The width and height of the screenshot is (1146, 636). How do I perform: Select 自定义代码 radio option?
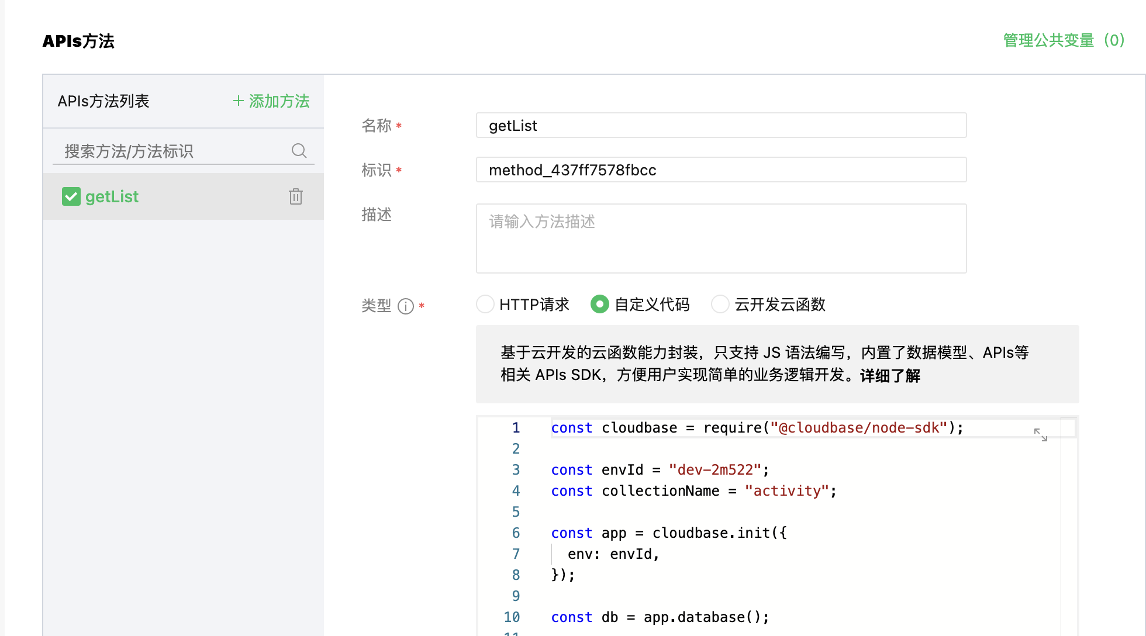pyautogui.click(x=600, y=304)
